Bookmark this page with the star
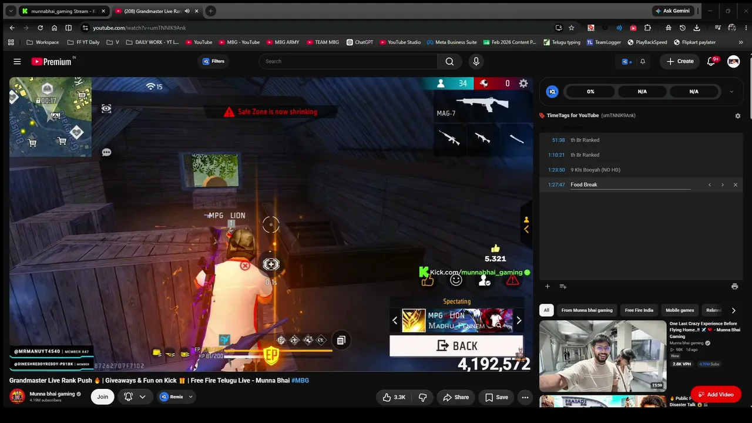Image resolution: width=752 pixels, height=423 pixels. pyautogui.click(x=571, y=28)
